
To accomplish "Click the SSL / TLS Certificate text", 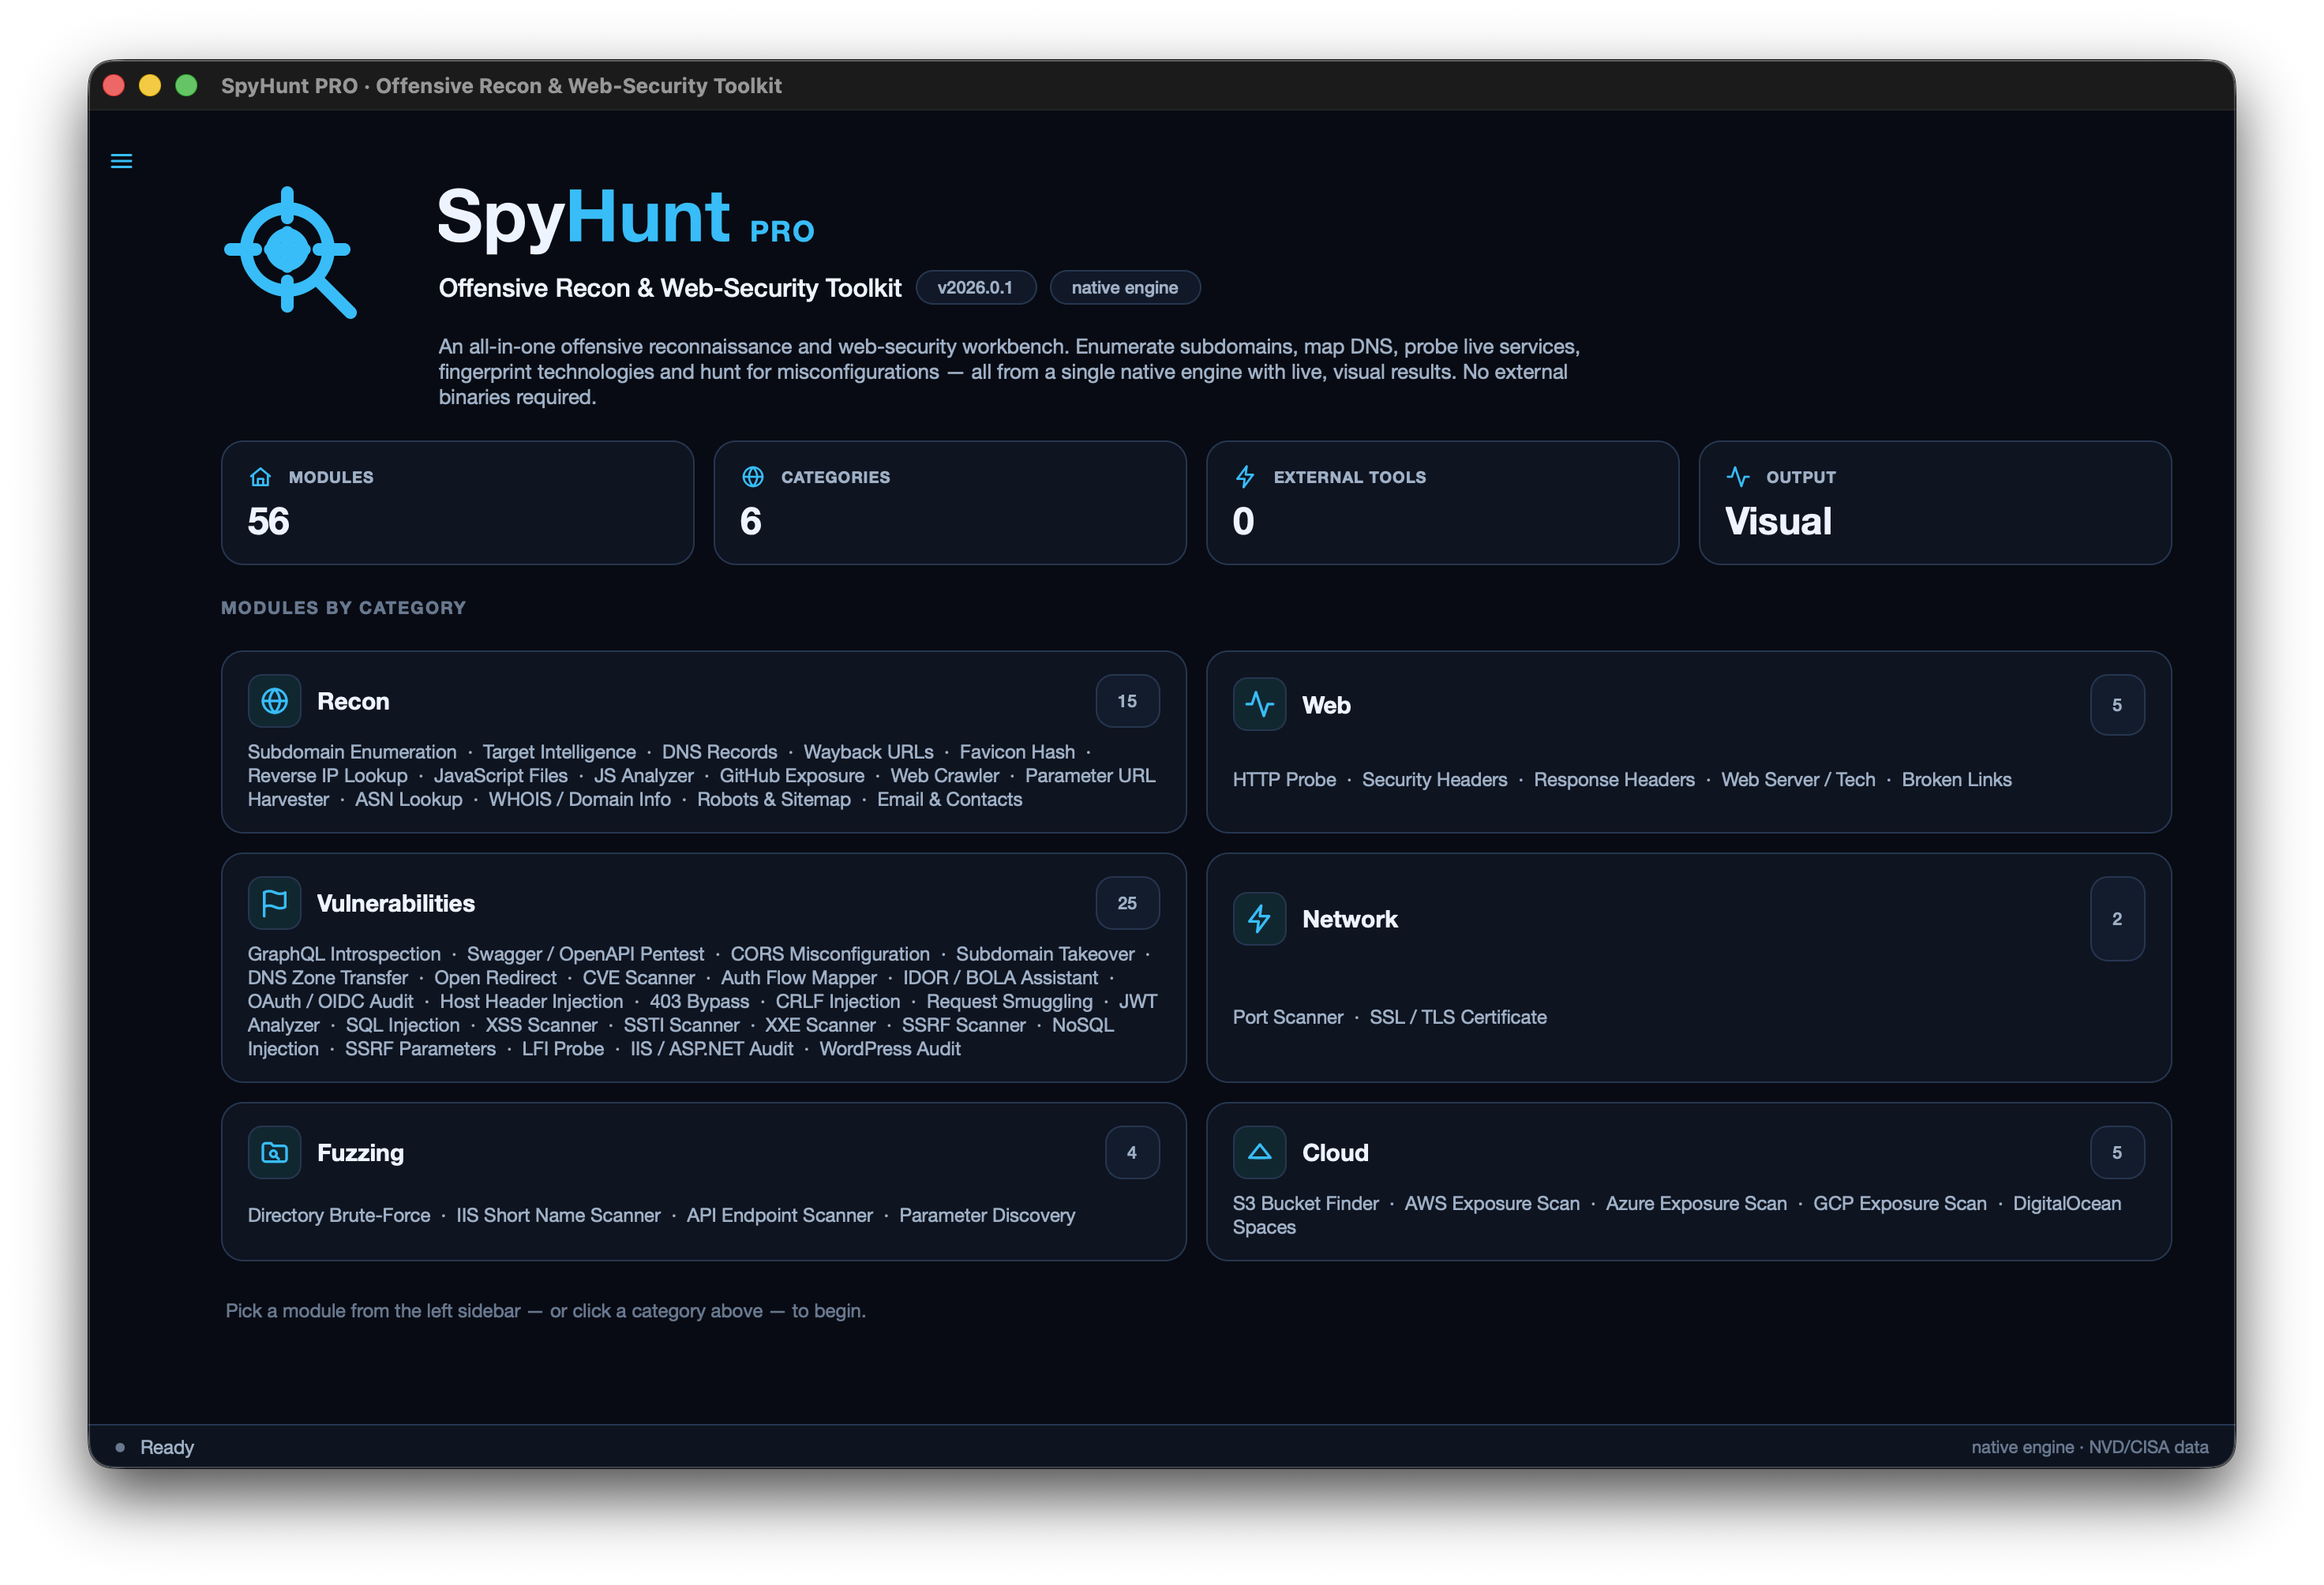I will pyautogui.click(x=1458, y=1017).
